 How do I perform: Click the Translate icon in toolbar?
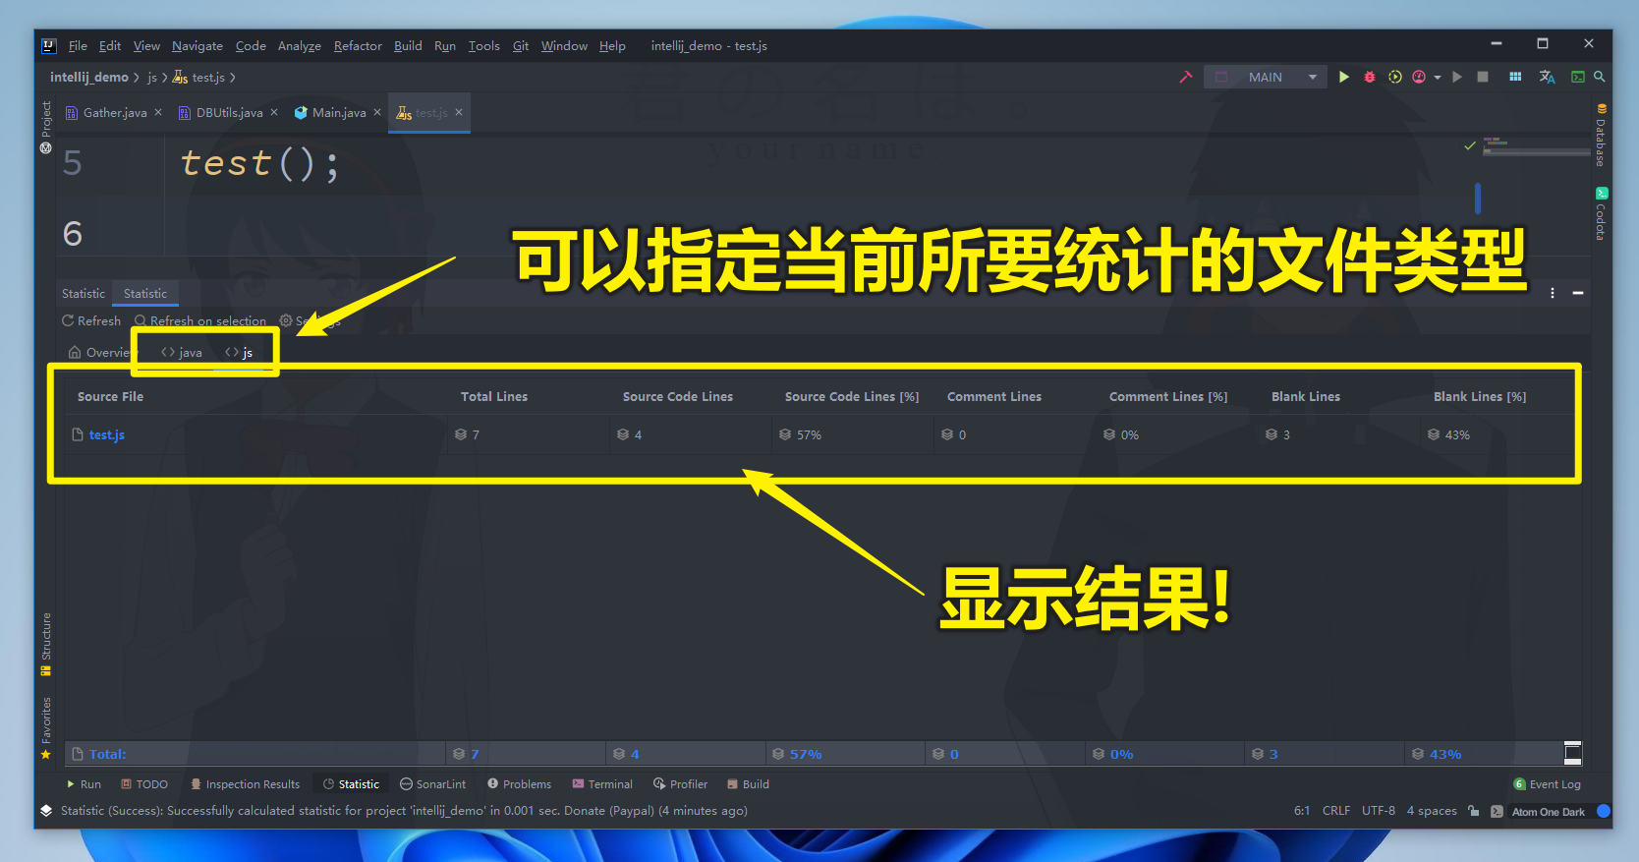coord(1547,77)
